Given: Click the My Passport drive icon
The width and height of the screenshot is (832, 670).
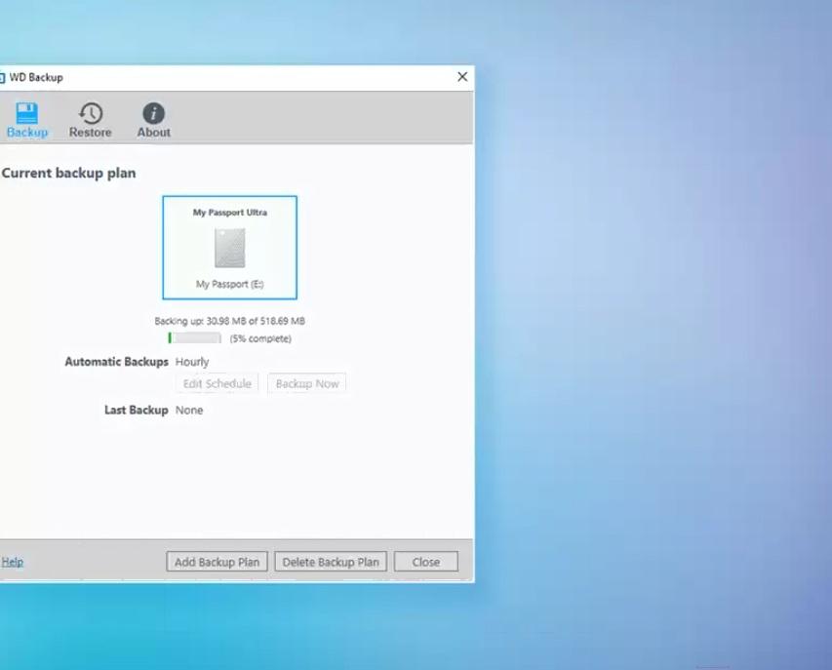Looking at the screenshot, I should (229, 248).
